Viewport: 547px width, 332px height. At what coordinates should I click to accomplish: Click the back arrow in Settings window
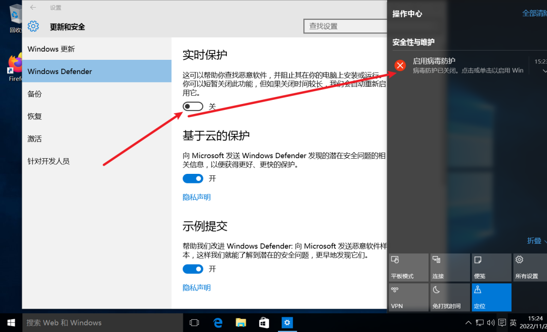(33, 7)
